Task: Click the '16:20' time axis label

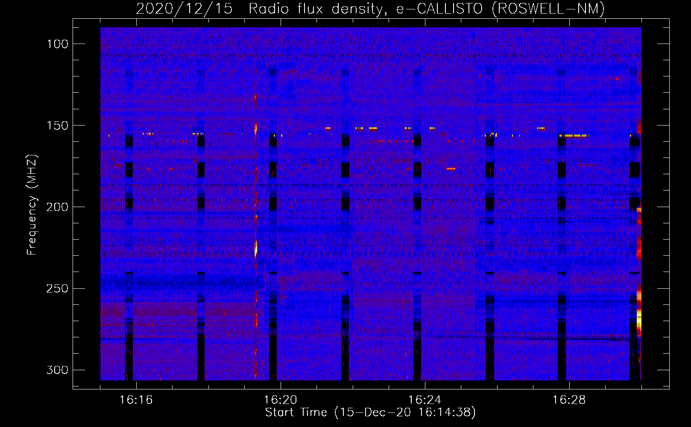Action: (281, 400)
